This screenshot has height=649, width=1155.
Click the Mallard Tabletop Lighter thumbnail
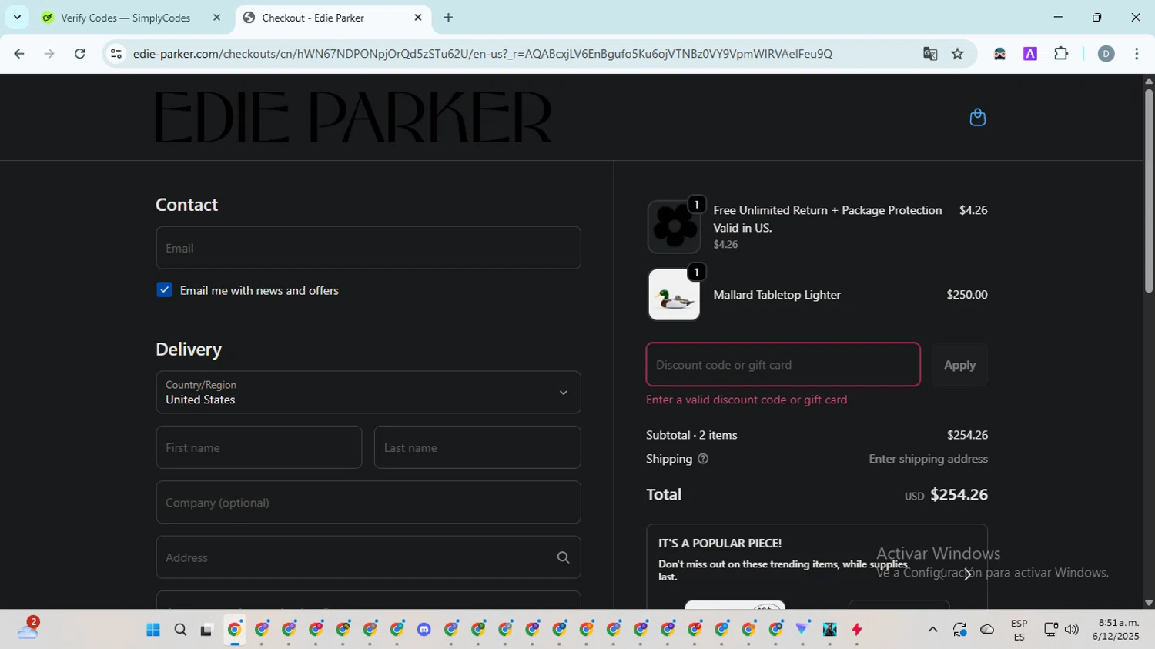point(674,295)
